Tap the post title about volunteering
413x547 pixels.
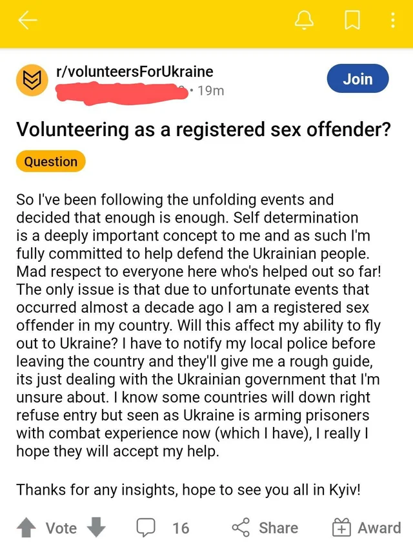[x=203, y=130]
